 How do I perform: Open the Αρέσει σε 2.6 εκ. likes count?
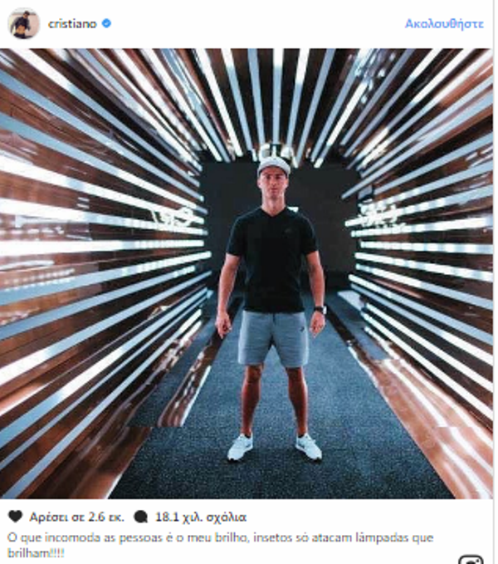(76, 517)
